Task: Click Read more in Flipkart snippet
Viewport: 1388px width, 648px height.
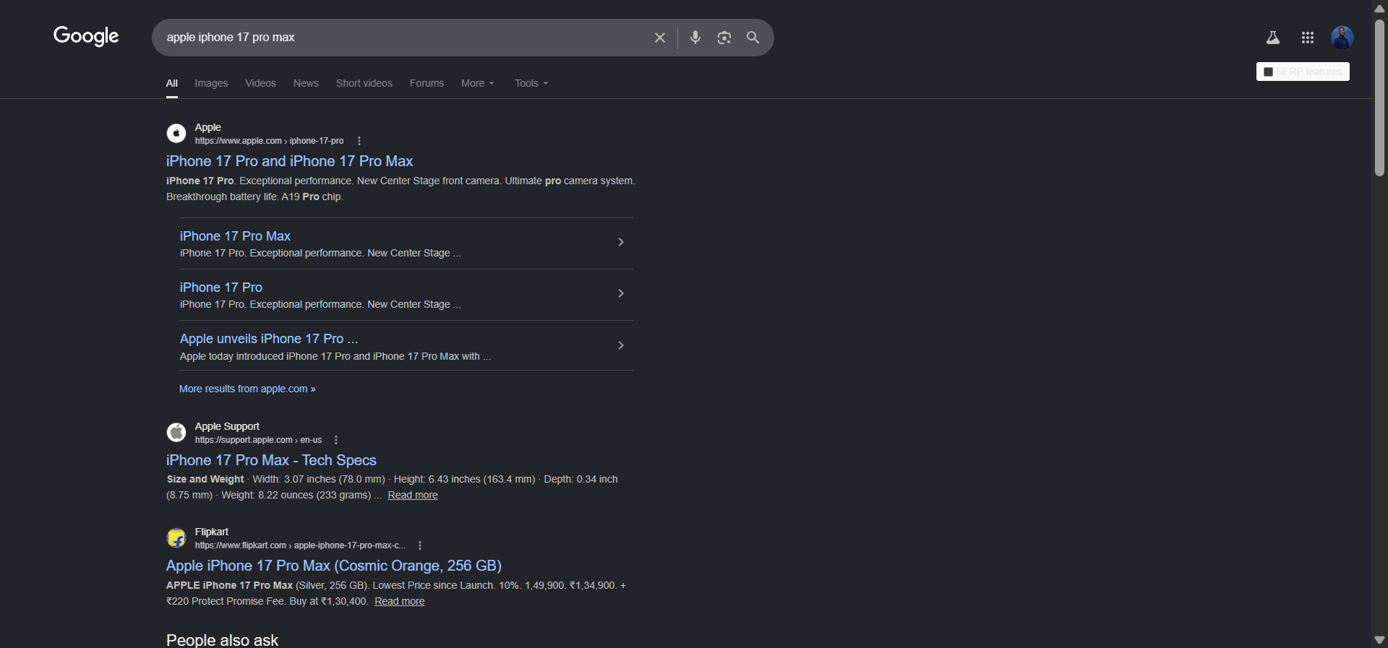Action: point(400,601)
